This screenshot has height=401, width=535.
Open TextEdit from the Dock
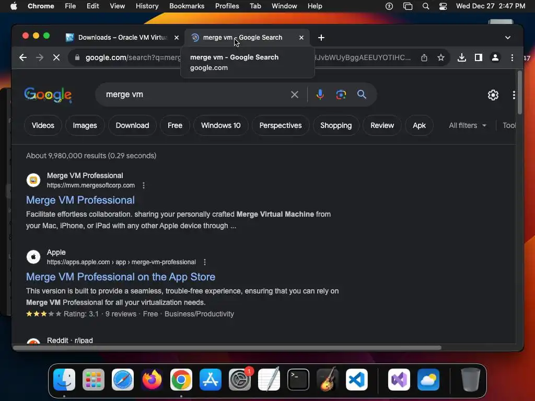click(269, 380)
